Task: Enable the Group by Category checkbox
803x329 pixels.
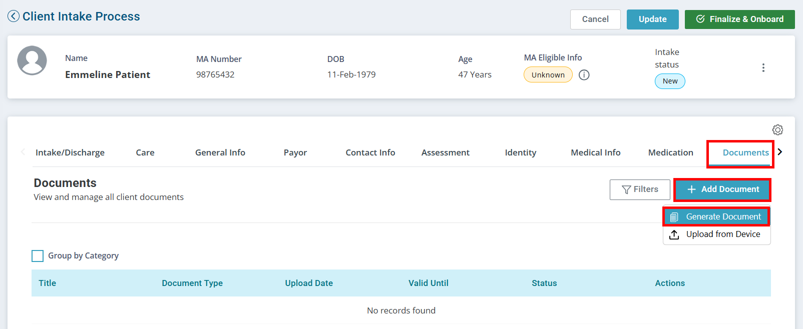Action: [38, 256]
